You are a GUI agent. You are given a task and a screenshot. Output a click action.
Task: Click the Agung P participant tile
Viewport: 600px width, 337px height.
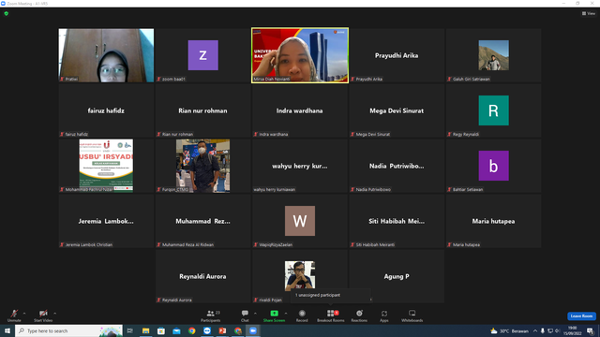tap(397, 276)
